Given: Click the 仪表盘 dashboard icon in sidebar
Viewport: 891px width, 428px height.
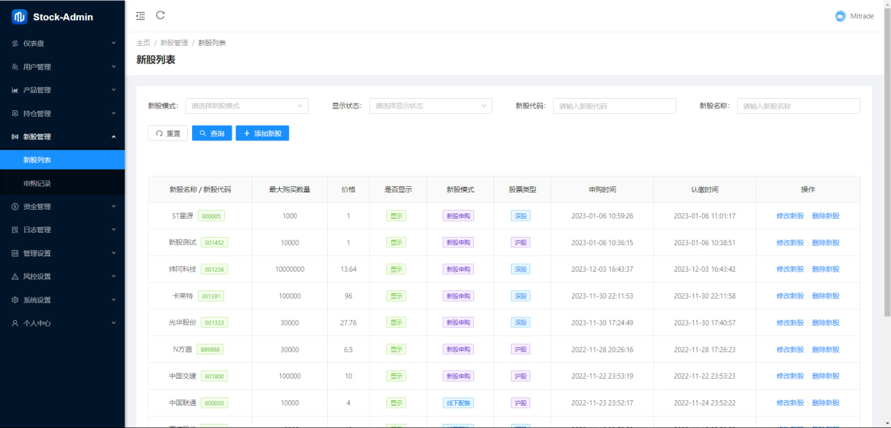Looking at the screenshot, I should click(x=15, y=43).
